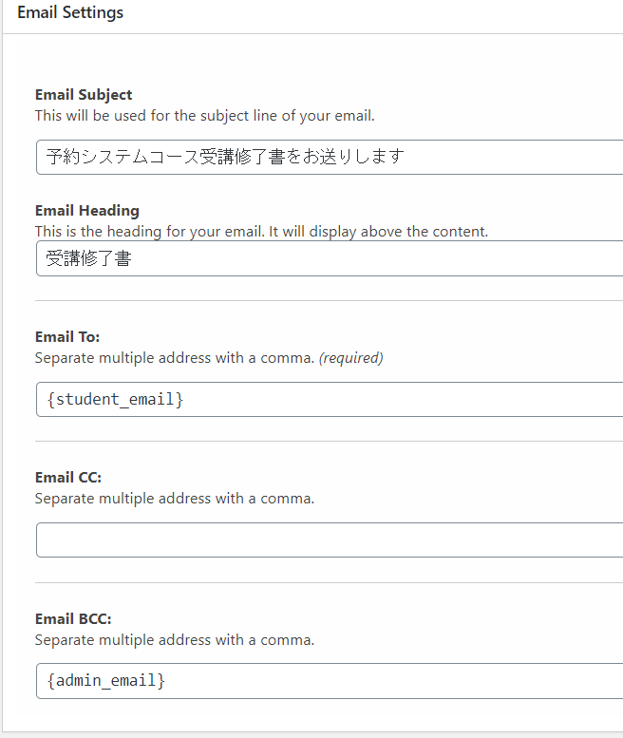
Task: Click the Email To field containing {student_email}
Action: point(330,399)
